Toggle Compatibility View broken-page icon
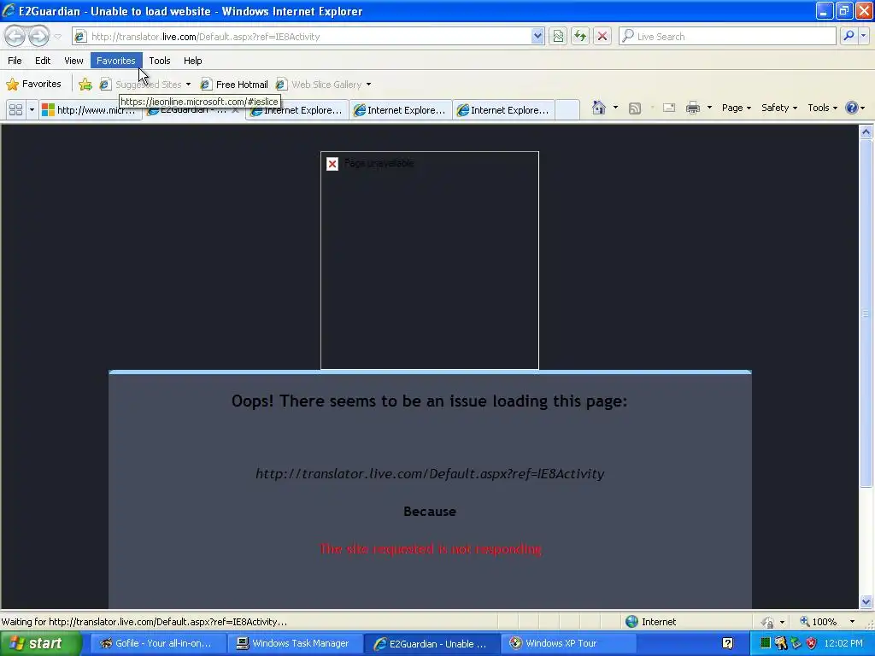Viewport: 875px width, 656px height. point(558,36)
